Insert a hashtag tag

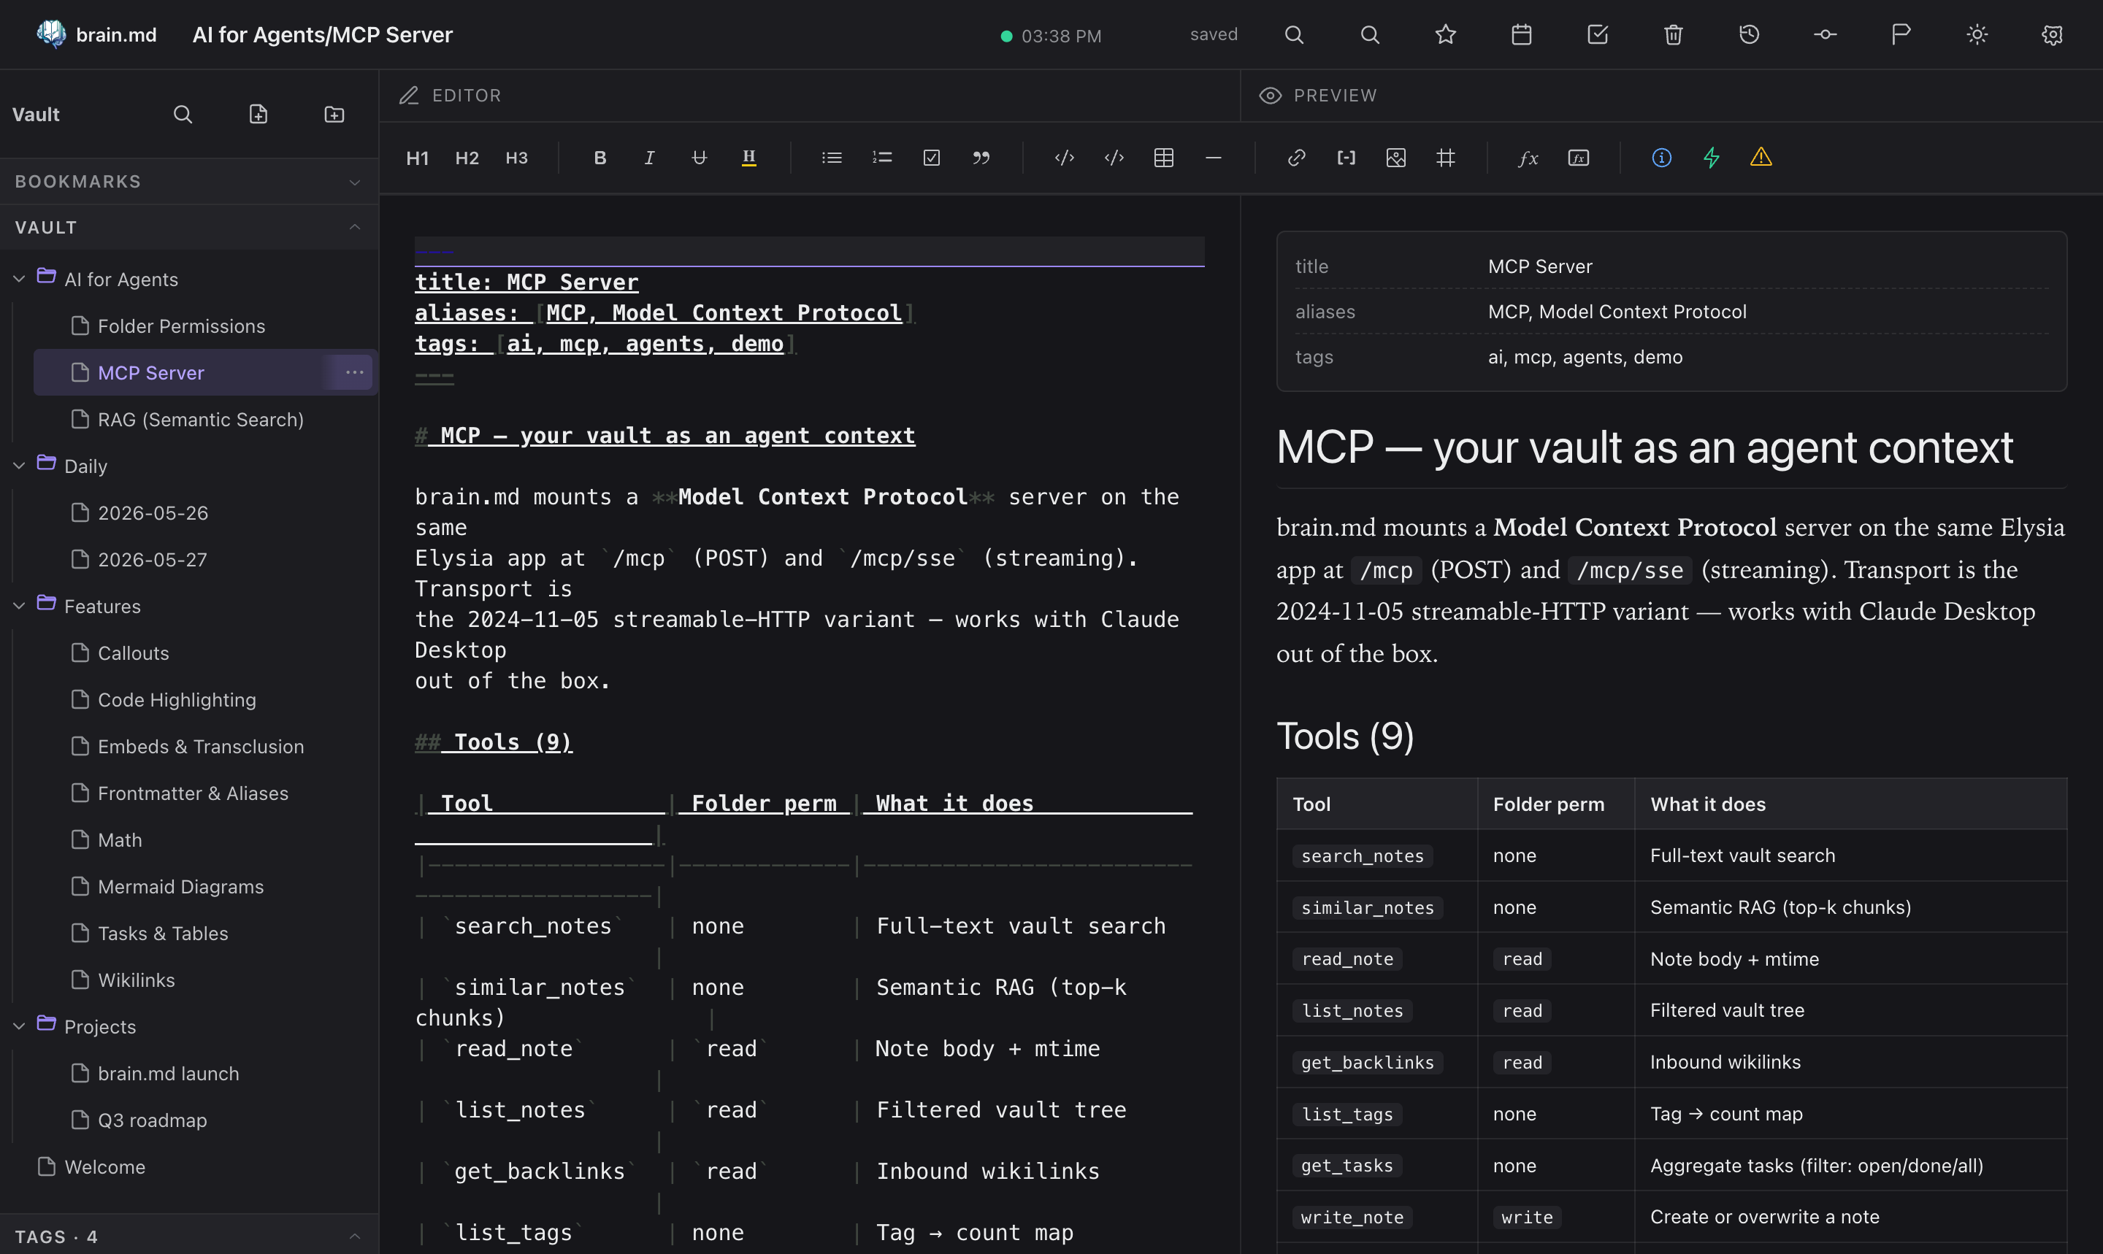[1445, 158]
